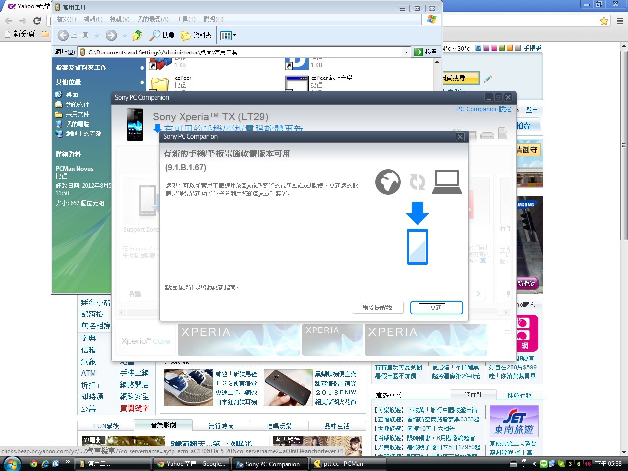Image resolution: width=628 pixels, height=471 pixels.
Task: Select the purple Yahoo theme color
Action: coord(486,48)
